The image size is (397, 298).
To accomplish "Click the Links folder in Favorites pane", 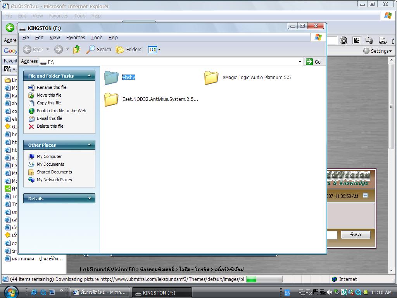I will [11, 80].
